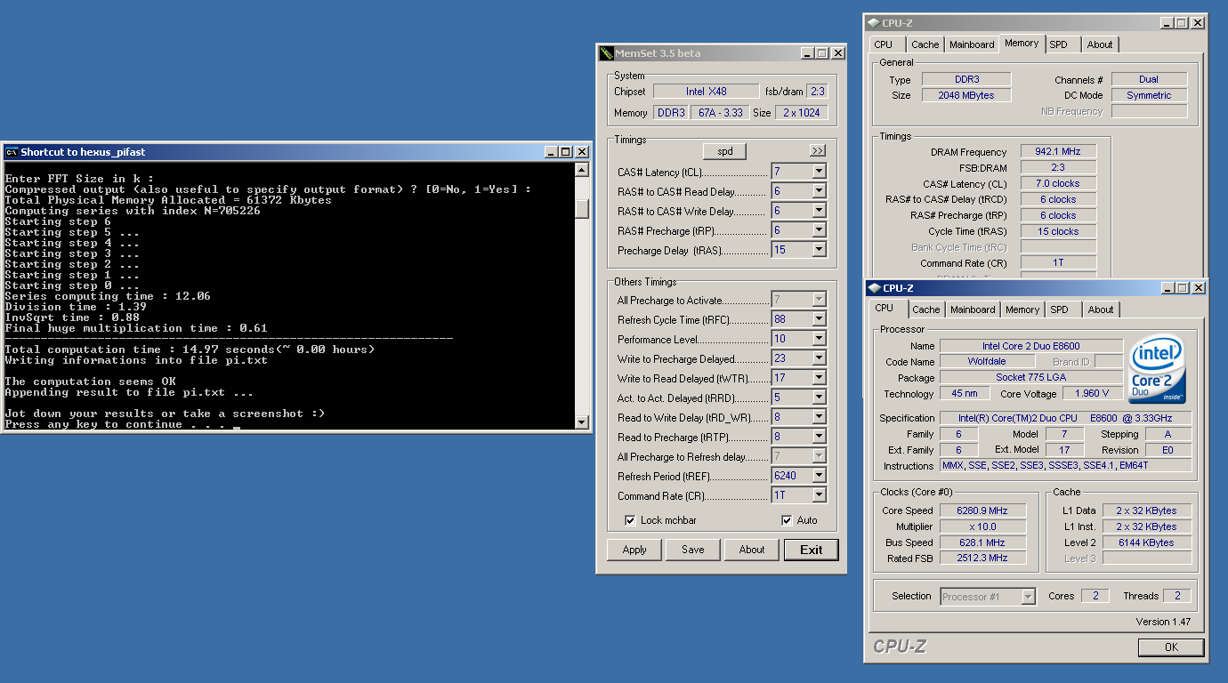Screen dimensions: 1228x683
Task: Open the CAS# Latency (tCL) dropdown
Action: pos(819,172)
